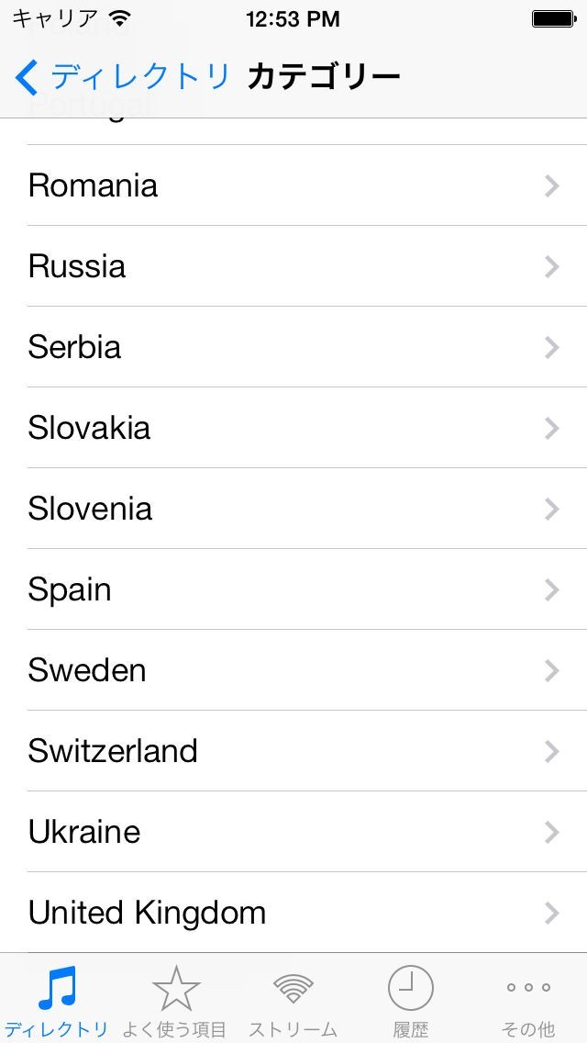Tap the battery icon in status bar
Viewport: 587px width, 1043px height.
(x=553, y=18)
